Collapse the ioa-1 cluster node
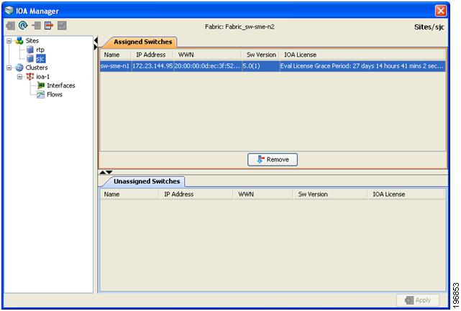The height and width of the screenshot is (311, 461). point(19,77)
